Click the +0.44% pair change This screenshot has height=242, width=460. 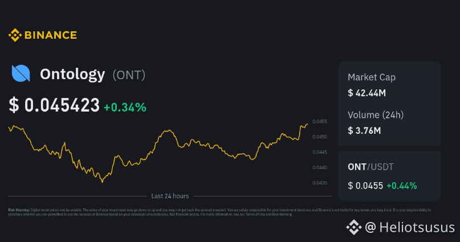click(x=402, y=186)
